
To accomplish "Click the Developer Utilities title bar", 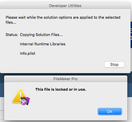I will pos(65,6).
